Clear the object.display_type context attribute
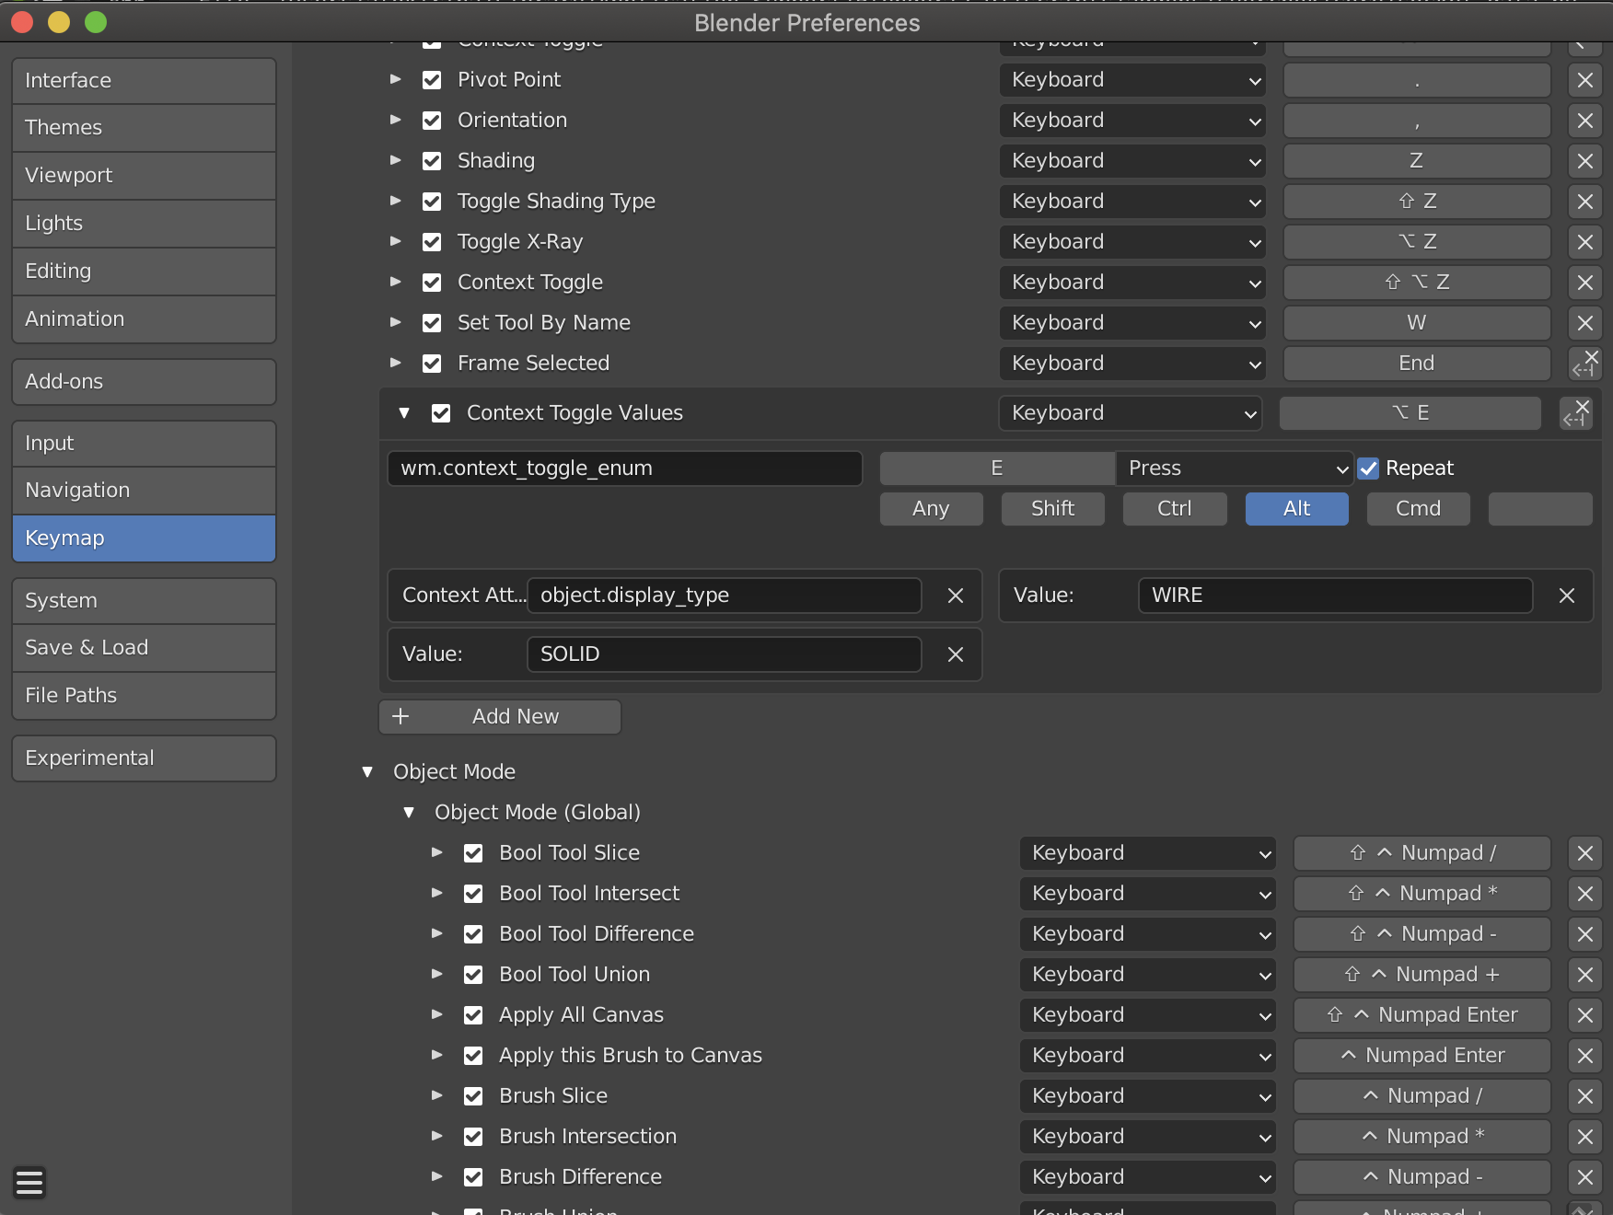Image resolution: width=1613 pixels, height=1215 pixels. pyautogui.click(x=956, y=596)
